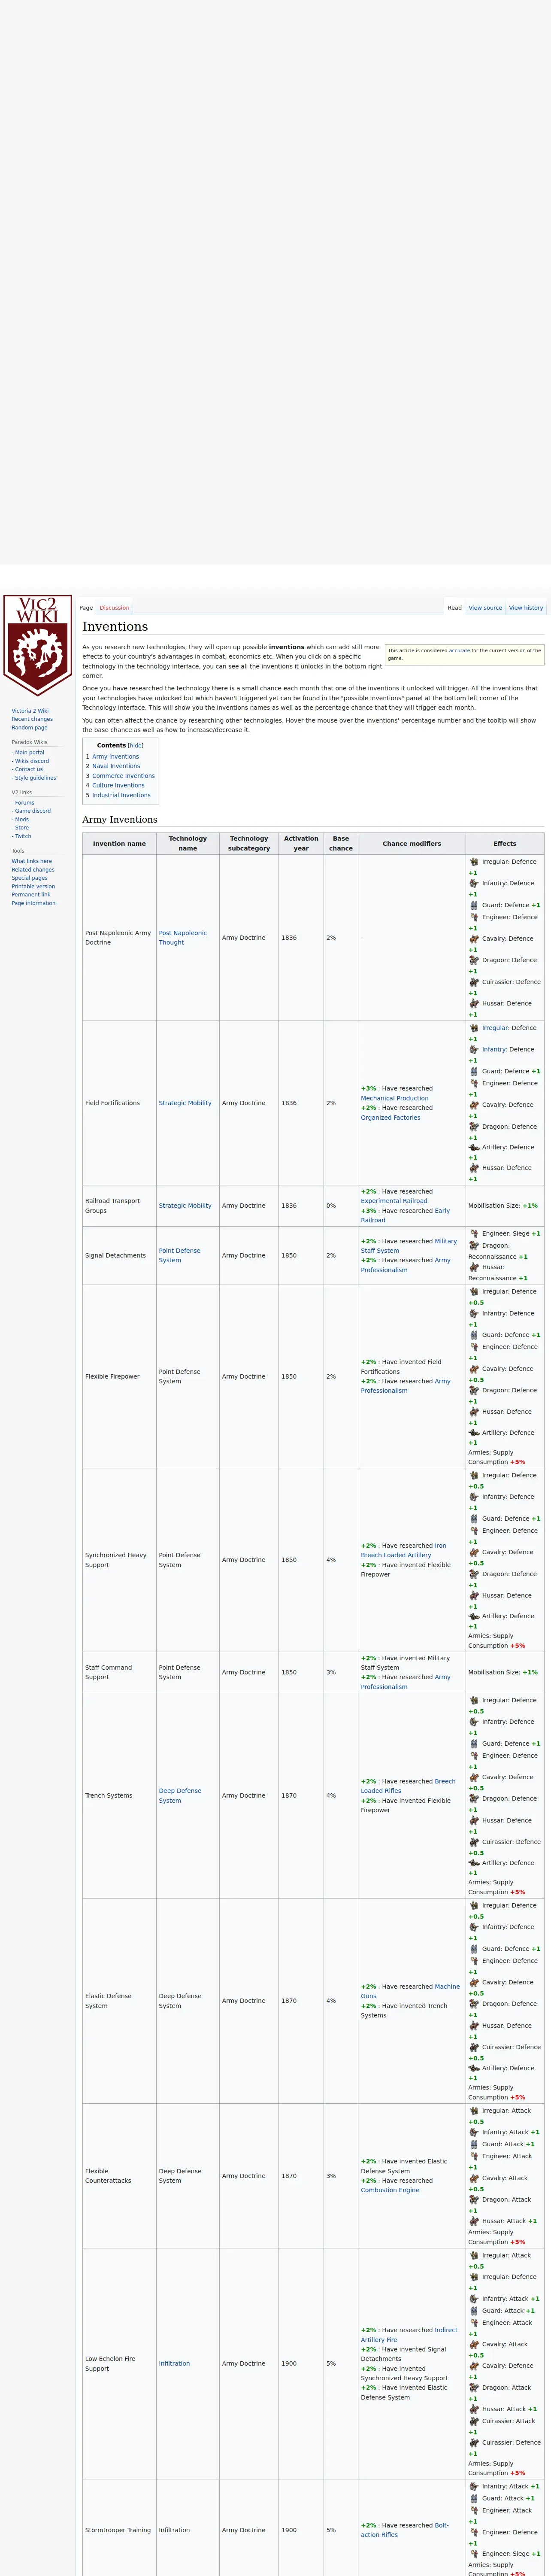This screenshot has height=2576, width=551.
Task: Jump to Culture Inventions in Contents
Action: [119, 785]
